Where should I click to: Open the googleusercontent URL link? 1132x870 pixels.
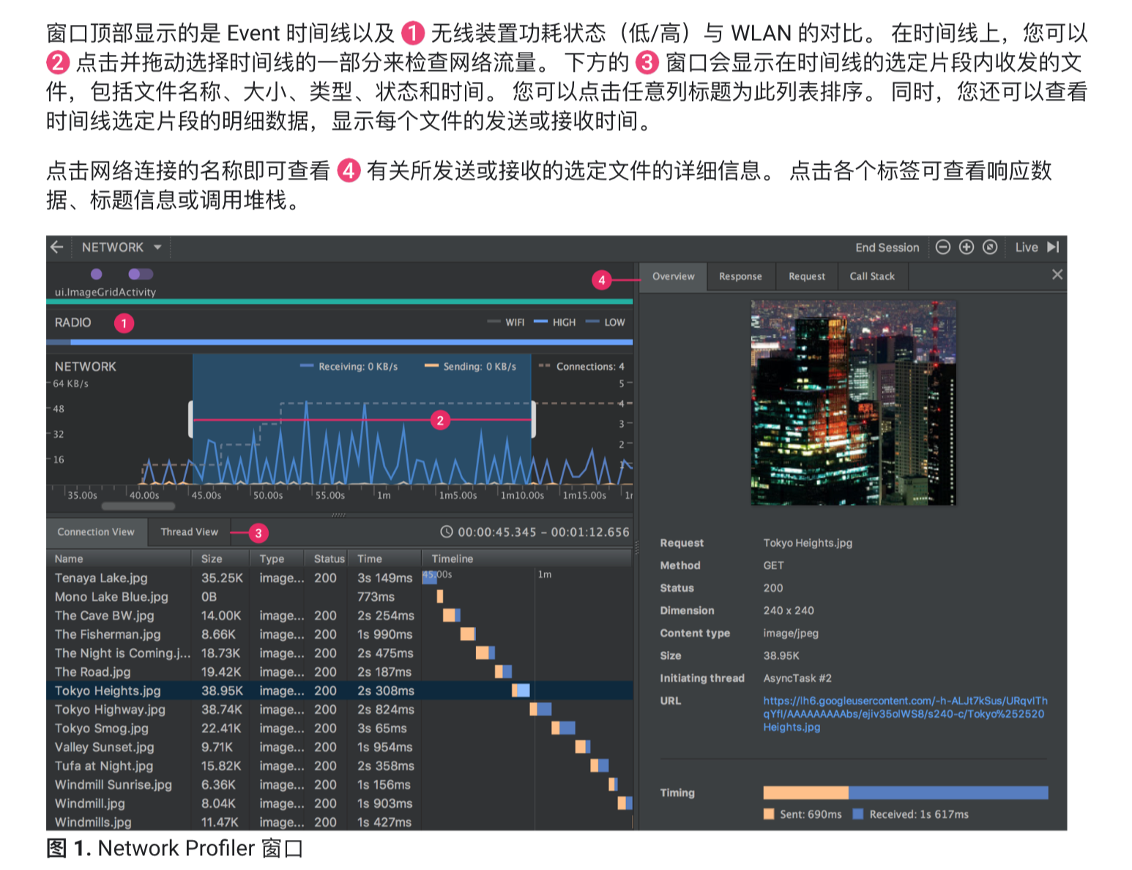(x=905, y=714)
